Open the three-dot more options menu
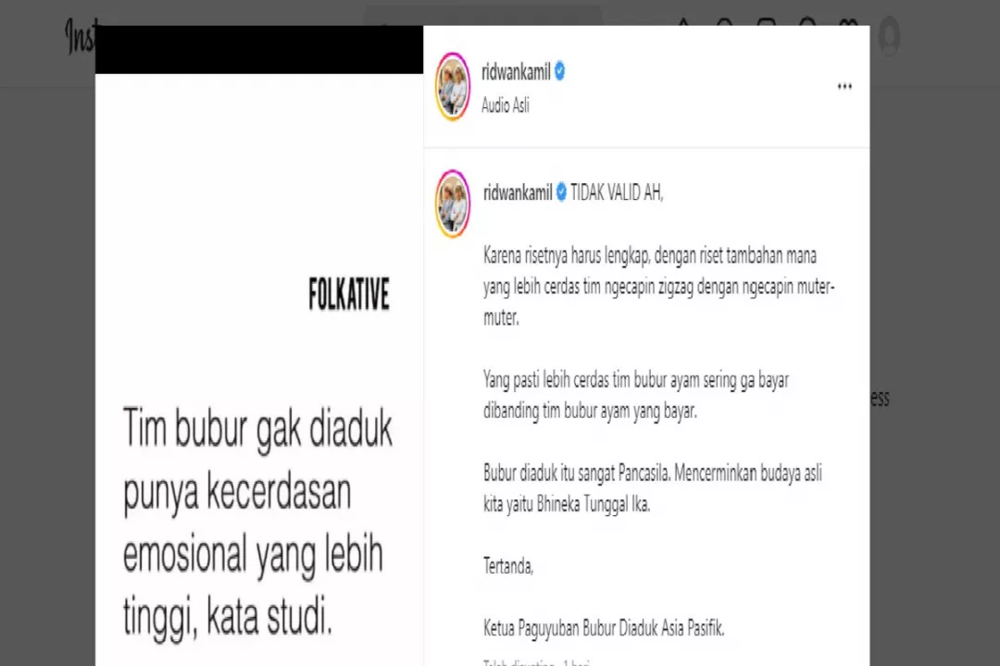The height and width of the screenshot is (666, 1000). pos(844,87)
